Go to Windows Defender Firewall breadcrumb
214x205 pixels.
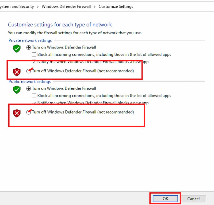(x=66, y=6)
